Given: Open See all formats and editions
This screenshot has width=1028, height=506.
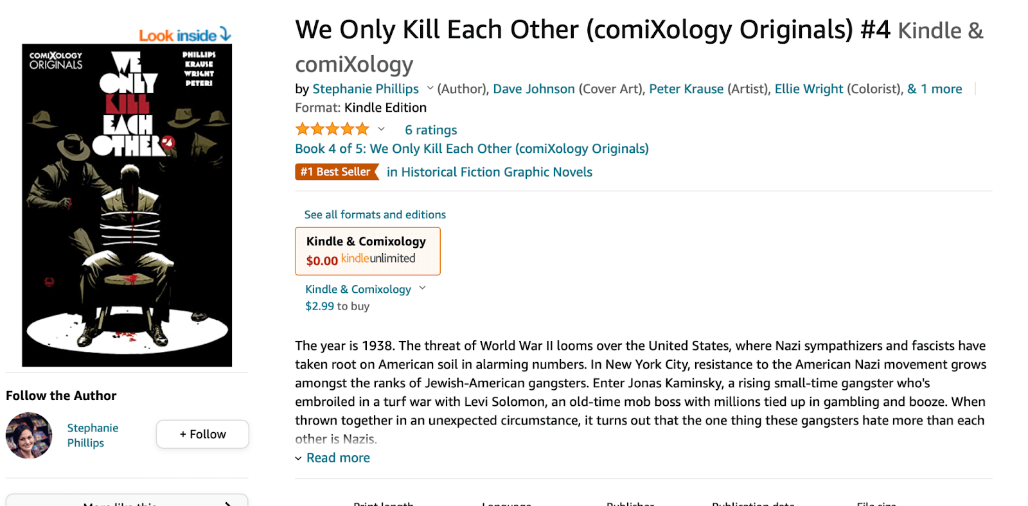Looking at the screenshot, I should (x=375, y=214).
